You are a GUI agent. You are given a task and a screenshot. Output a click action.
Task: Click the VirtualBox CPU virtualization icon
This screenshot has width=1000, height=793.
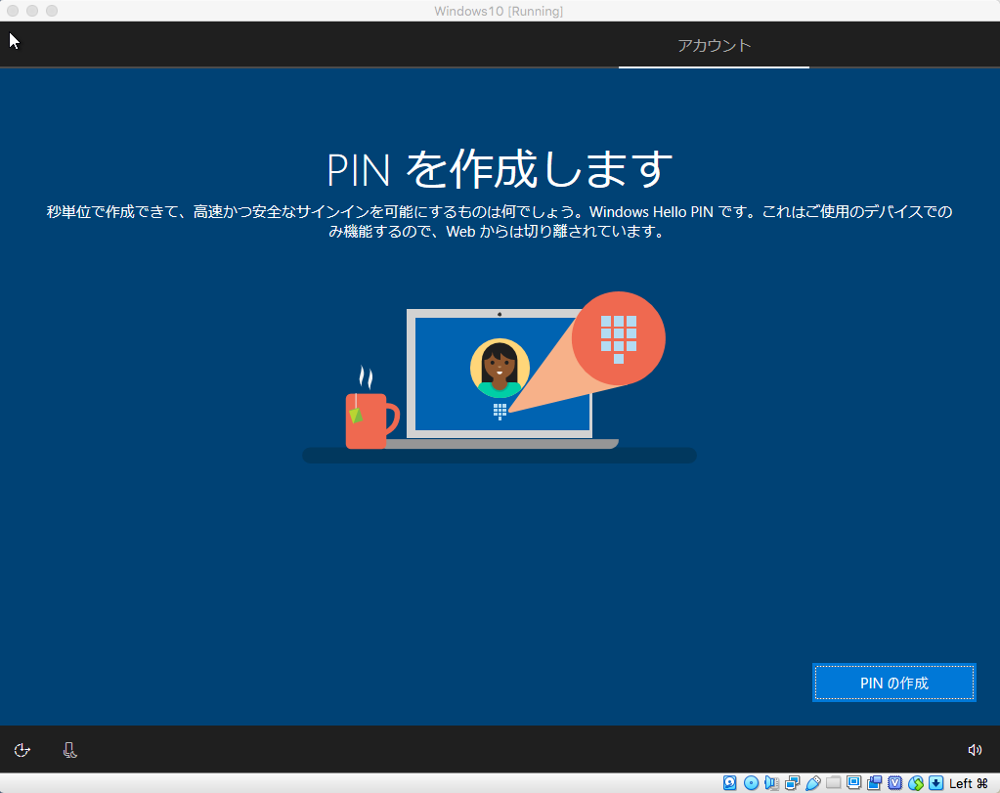point(895,783)
